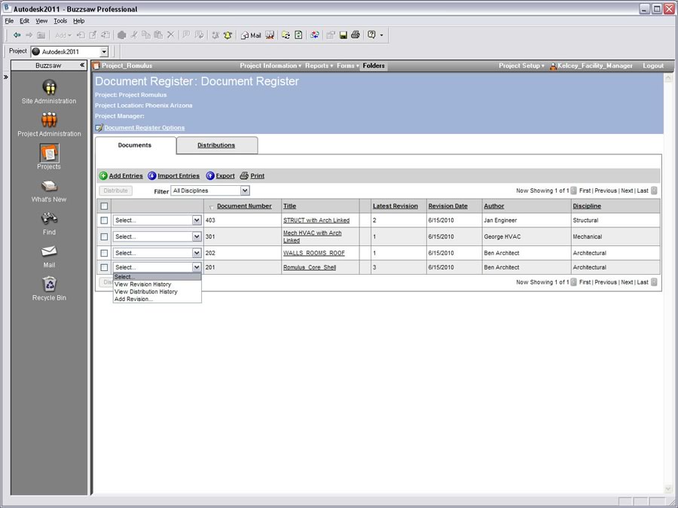Open What's New in Buzzsaw bar
The height and width of the screenshot is (508, 678).
(49, 190)
